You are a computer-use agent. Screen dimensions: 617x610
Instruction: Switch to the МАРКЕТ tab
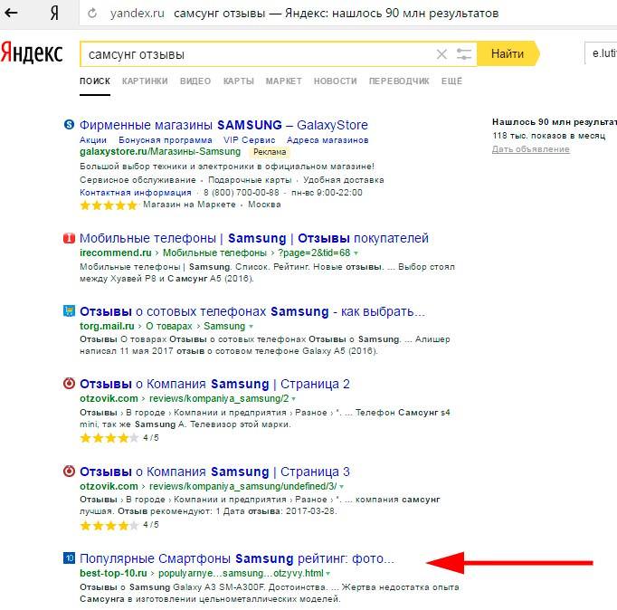point(284,81)
